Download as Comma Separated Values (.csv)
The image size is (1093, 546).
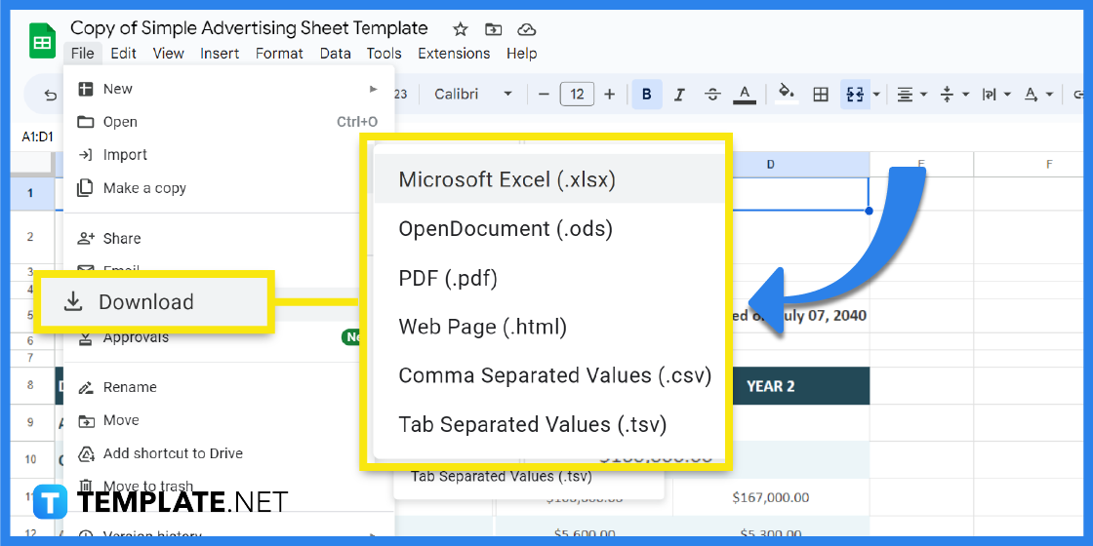point(547,375)
